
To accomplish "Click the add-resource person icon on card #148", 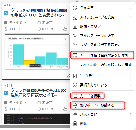I will pos(66,28).
